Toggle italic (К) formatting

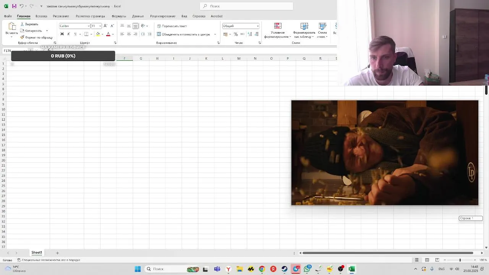coord(68,34)
